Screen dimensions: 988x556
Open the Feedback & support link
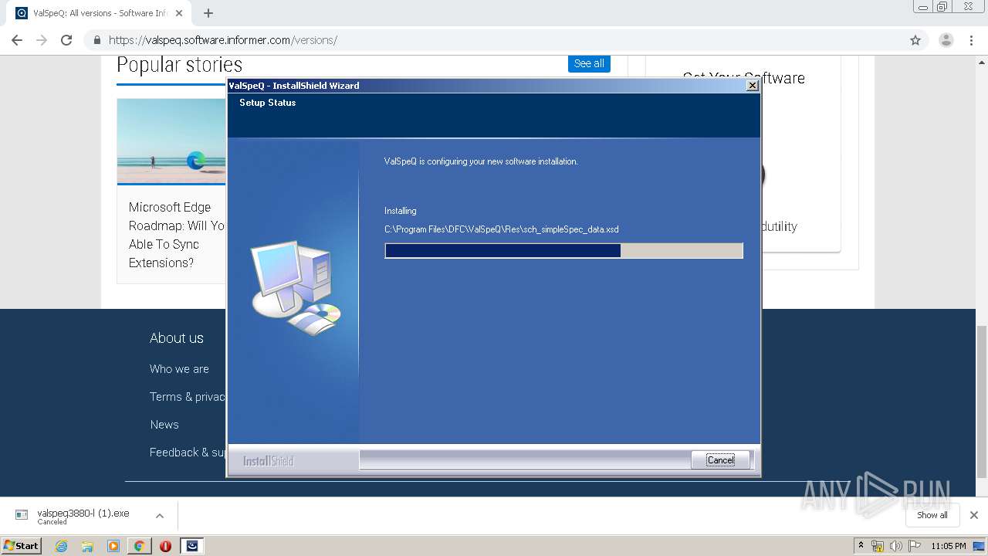(x=188, y=453)
